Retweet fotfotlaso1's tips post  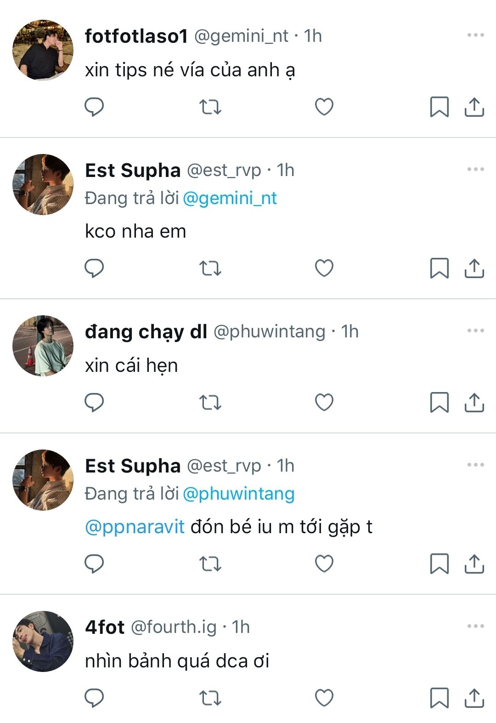(x=210, y=107)
